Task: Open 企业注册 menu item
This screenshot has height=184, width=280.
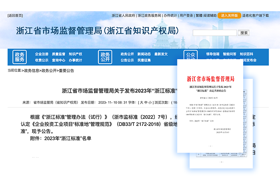Action: click(42, 54)
